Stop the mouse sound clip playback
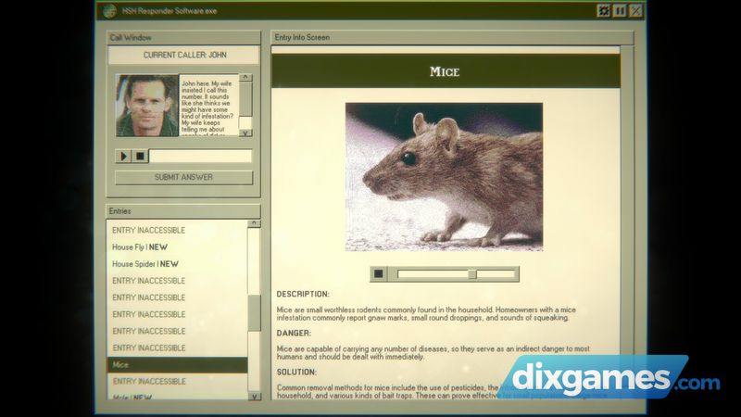This screenshot has width=741, height=417. click(x=378, y=273)
